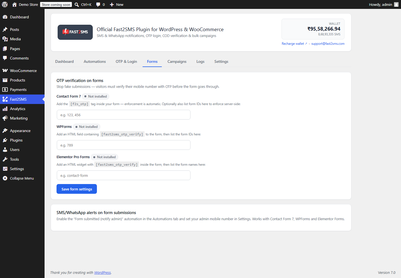Switch to the plugin Dashboard tab
This screenshot has height=278, width=401.
(64, 61)
